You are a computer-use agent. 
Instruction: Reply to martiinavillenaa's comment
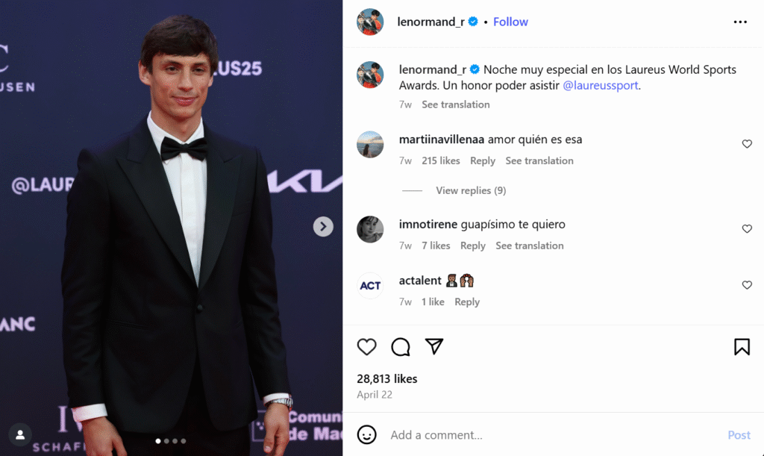coord(482,160)
